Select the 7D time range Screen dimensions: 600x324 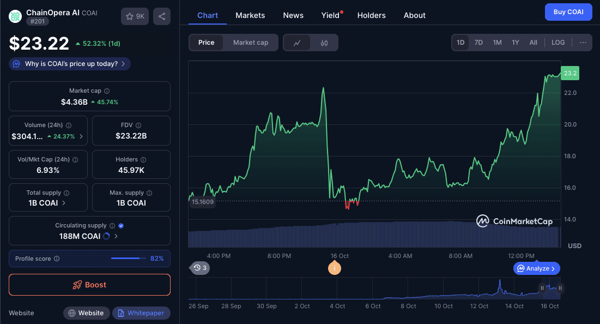[x=478, y=43]
